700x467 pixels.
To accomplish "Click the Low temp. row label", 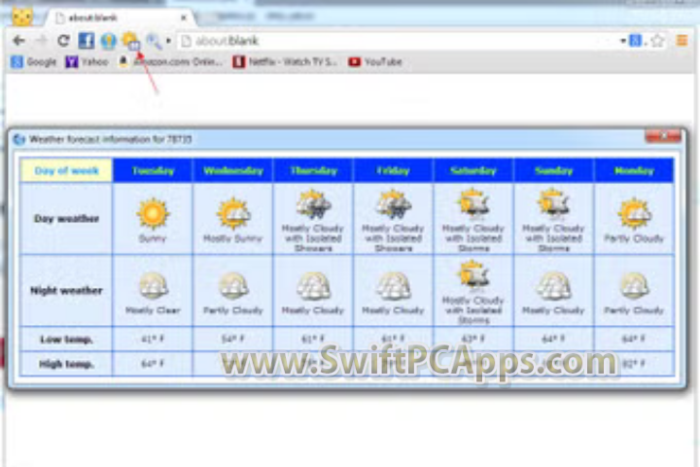I will 66,340.
